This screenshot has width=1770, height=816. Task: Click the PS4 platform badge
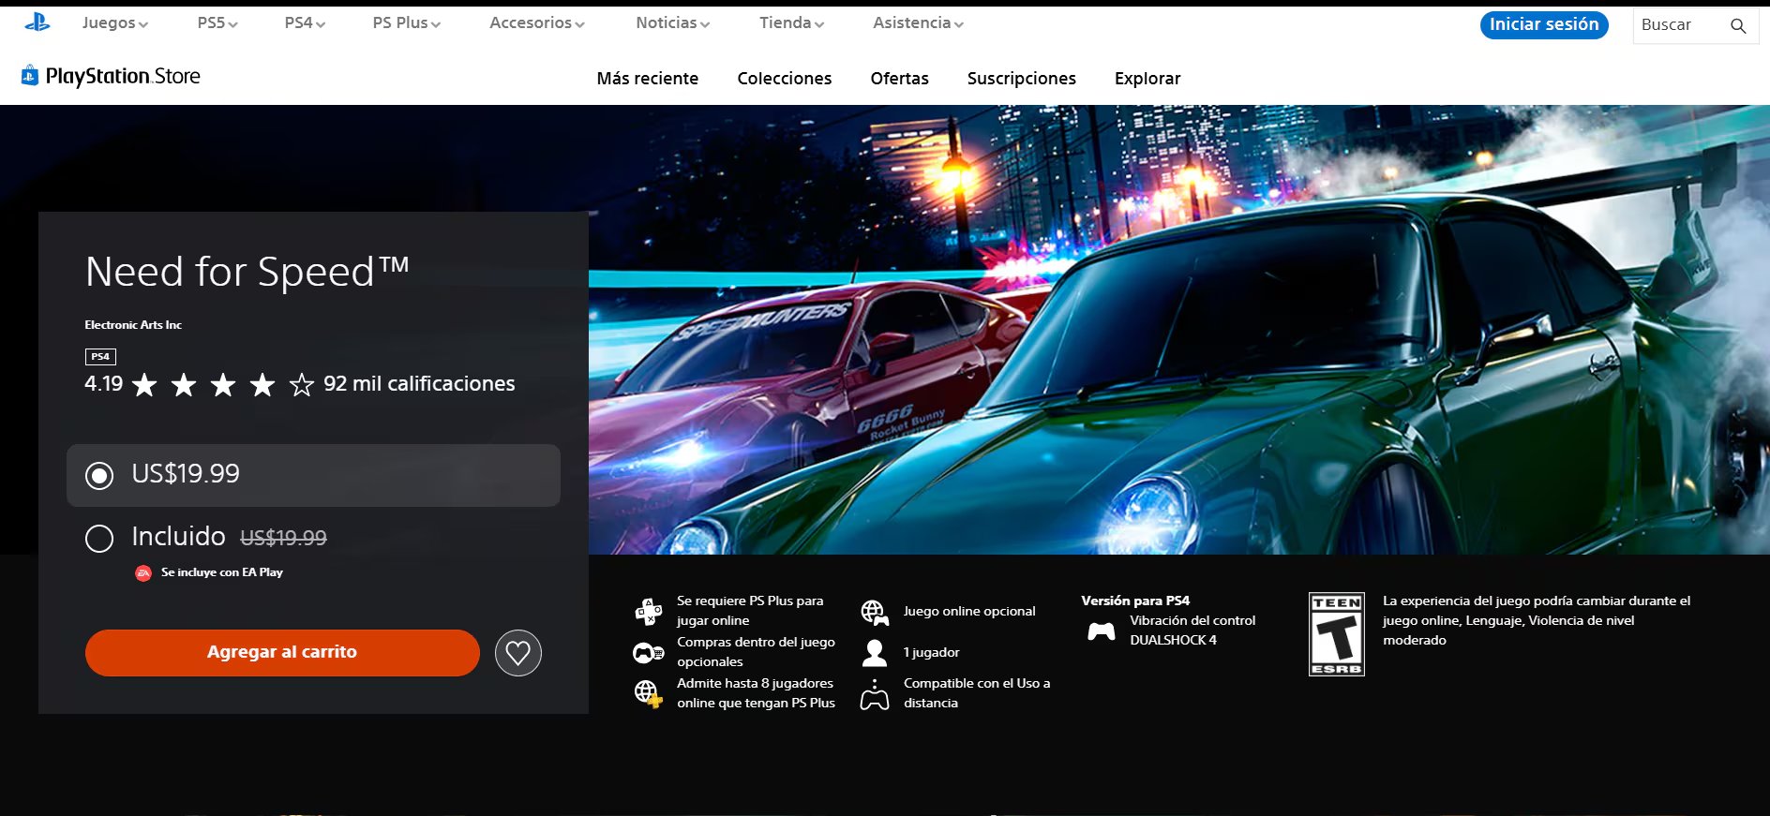tap(100, 356)
